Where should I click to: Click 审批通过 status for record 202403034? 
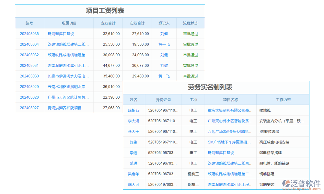pyautogui.click(x=191, y=44)
